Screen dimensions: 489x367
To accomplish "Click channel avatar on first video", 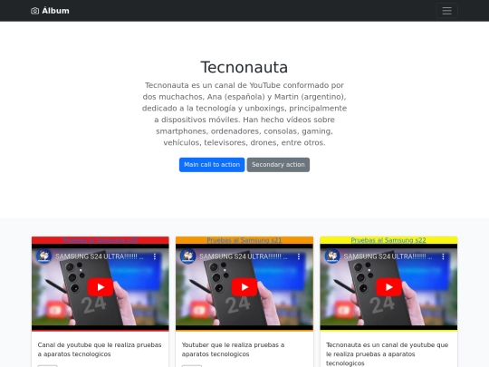I will pyautogui.click(x=44, y=256).
